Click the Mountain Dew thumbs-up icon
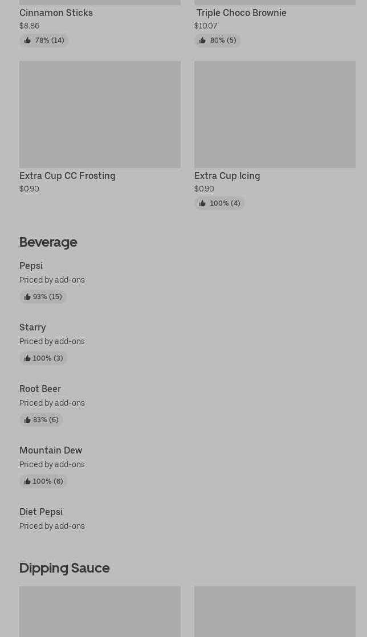367x637 pixels. (27, 481)
